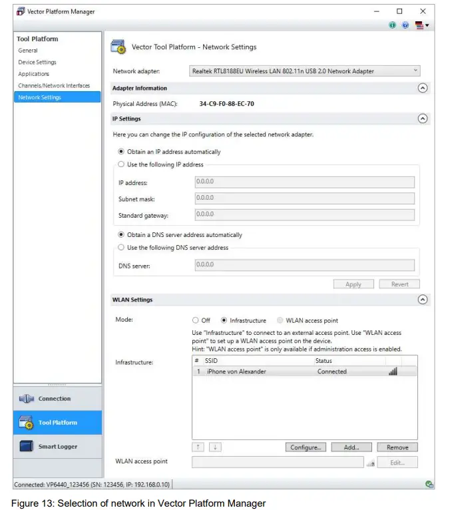Open help via the blue question mark icon
This screenshot has width=454, height=510.
405,25
